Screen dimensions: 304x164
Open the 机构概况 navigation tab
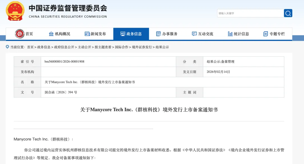click(x=59, y=34)
